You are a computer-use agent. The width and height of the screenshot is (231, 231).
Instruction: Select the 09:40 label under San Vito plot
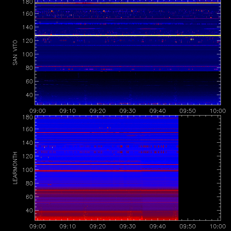(x=158, y=111)
